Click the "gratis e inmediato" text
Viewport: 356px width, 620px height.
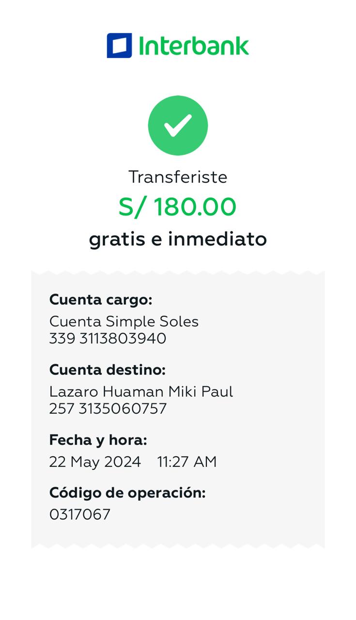(x=178, y=239)
